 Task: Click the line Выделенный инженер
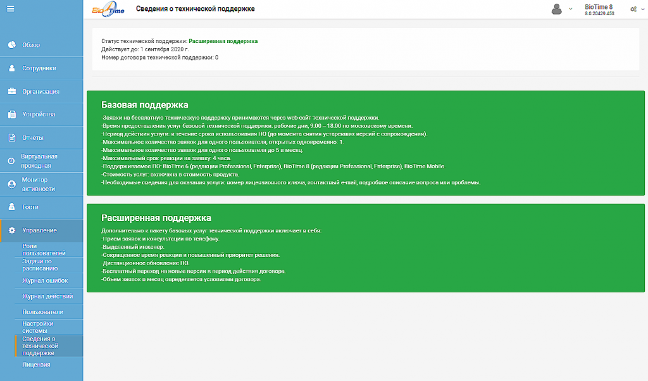pos(133,247)
